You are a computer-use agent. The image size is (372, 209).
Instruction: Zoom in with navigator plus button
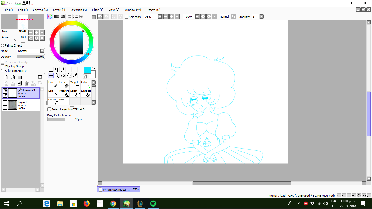pyautogui.click(x=36, y=32)
